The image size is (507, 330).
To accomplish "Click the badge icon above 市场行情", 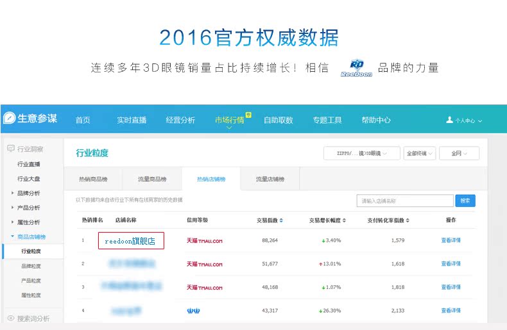I will [x=248, y=115].
